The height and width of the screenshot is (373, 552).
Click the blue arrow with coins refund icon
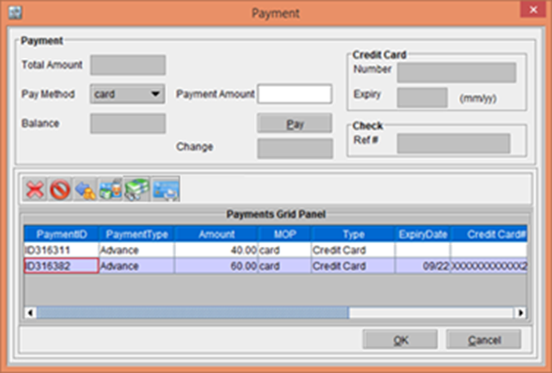(85, 190)
